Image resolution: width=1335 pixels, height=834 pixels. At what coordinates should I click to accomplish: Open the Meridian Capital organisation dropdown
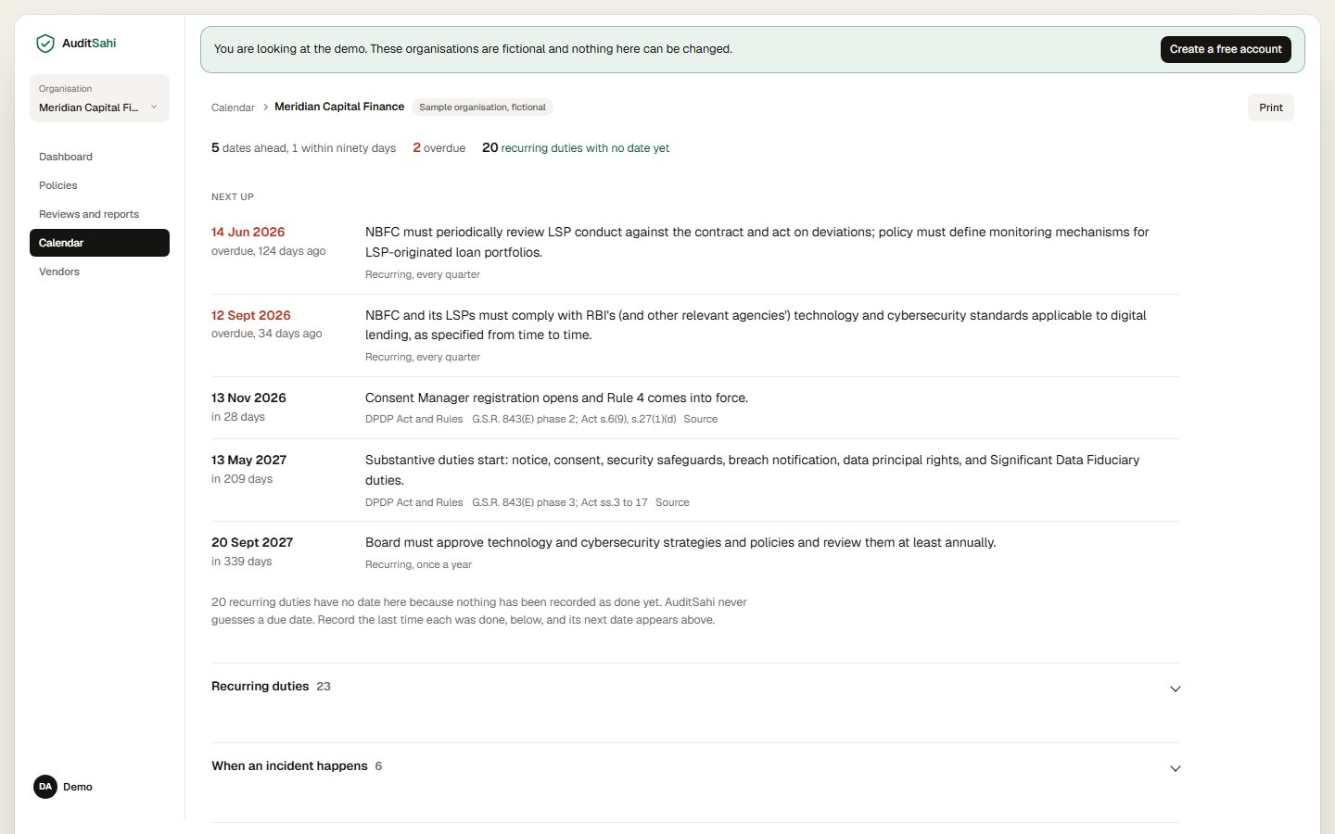99,98
